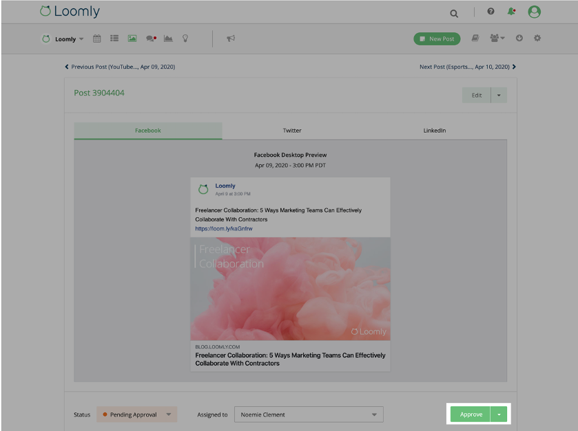
Task: Open the interactions comments icon
Action: 151,38
